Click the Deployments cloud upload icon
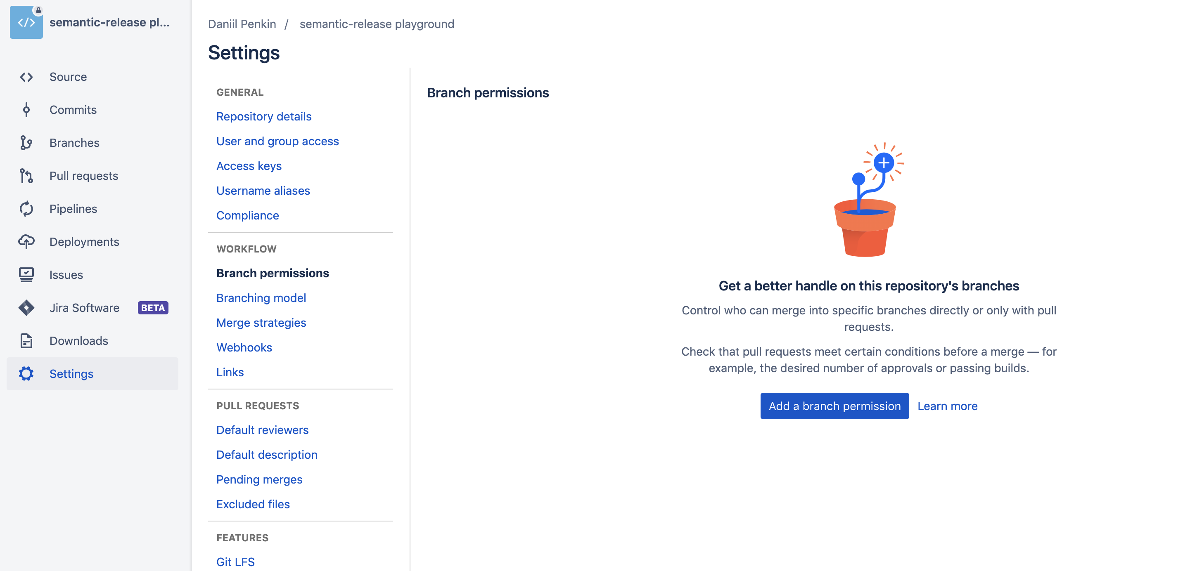This screenshot has height=571, width=1190. tap(26, 241)
